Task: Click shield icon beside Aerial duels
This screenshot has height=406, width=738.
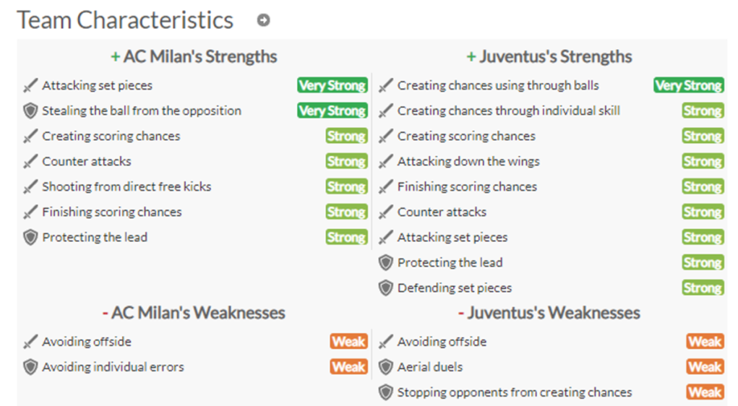Action: tap(385, 367)
